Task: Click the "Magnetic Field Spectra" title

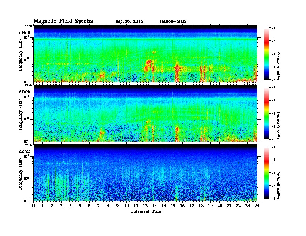Action: tap(63, 21)
